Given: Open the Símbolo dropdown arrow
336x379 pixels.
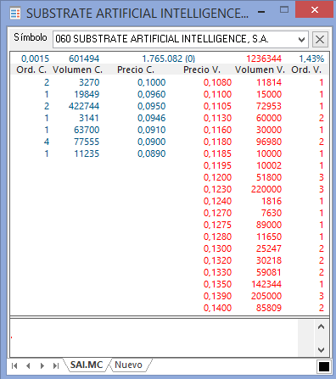Looking at the screenshot, I should [x=301, y=40].
